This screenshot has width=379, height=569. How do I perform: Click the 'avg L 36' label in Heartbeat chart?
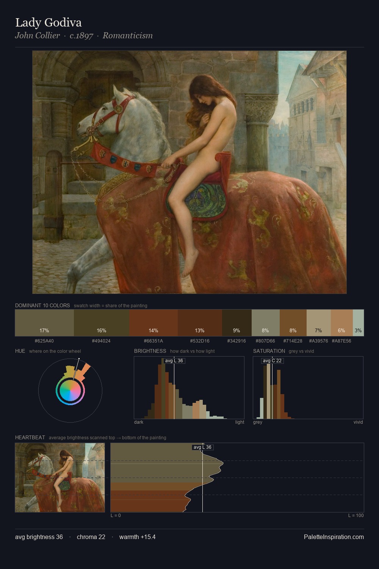pyautogui.click(x=203, y=447)
